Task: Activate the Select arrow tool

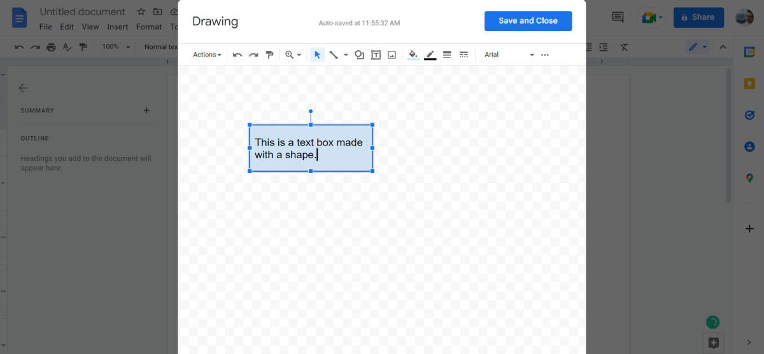Action: (x=317, y=55)
